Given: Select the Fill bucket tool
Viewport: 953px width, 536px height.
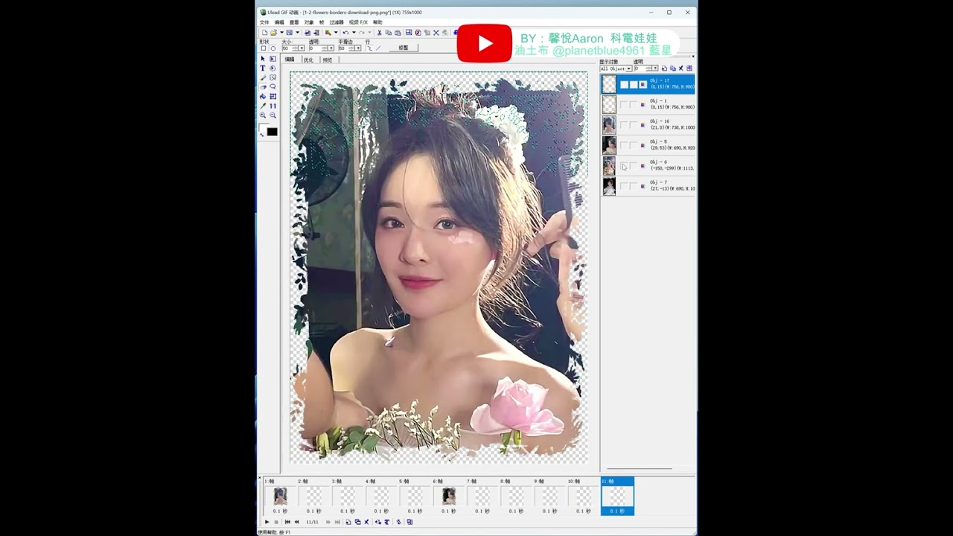Looking at the screenshot, I should coord(263,96).
